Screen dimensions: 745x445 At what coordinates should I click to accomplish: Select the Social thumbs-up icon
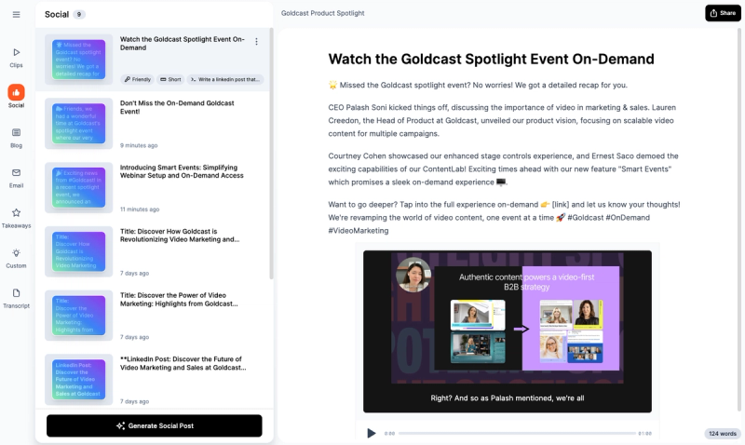(16, 92)
